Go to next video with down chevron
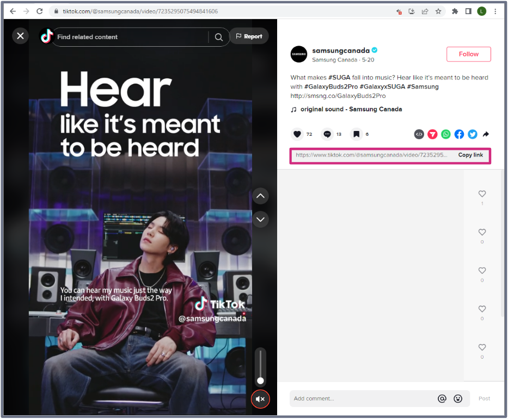 pos(260,219)
